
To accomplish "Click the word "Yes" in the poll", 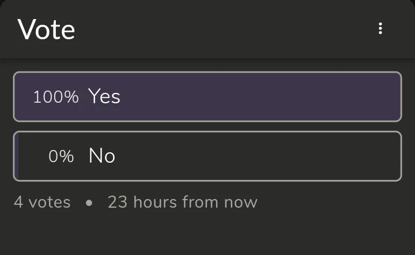I will coord(104,96).
